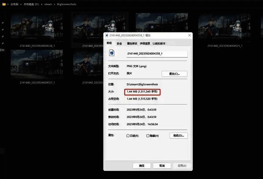Screen dimensions: 263x179
Task: Expand the chevron after 此电脑 in breadcrumb
Action: coord(21,4)
